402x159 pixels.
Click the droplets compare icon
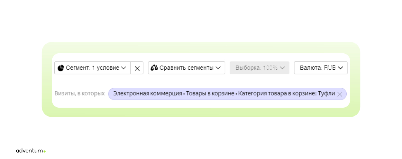pyautogui.click(x=154, y=68)
